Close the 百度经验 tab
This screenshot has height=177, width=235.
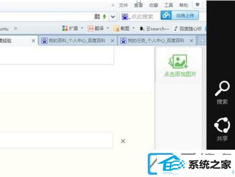click(x=33, y=41)
